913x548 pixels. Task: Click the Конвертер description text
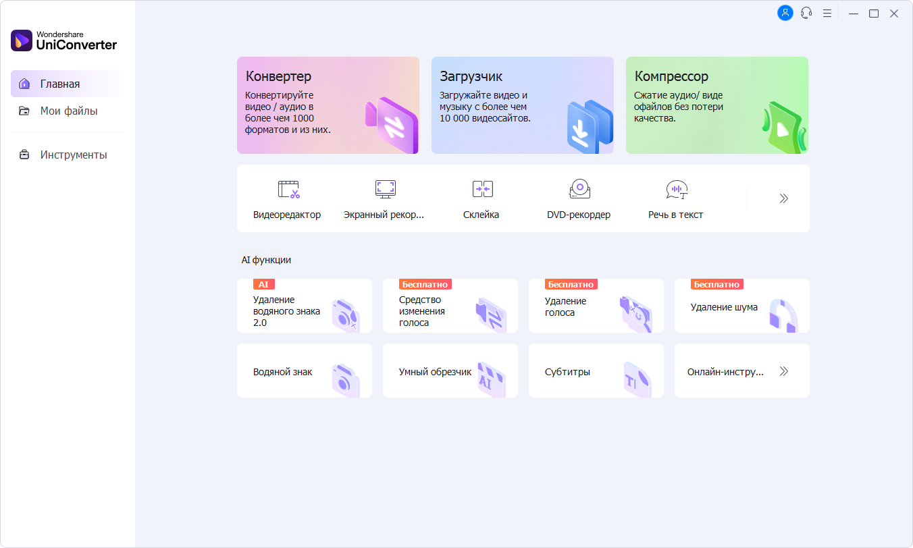[x=288, y=113]
